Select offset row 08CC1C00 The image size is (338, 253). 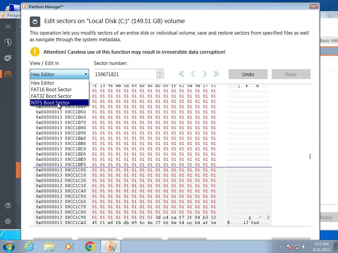point(61,170)
